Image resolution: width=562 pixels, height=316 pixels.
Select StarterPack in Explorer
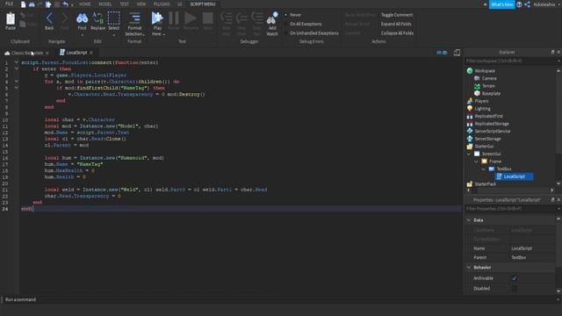pyautogui.click(x=486, y=183)
